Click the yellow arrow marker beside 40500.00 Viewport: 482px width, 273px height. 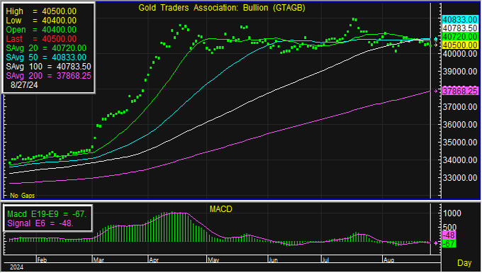click(x=436, y=45)
